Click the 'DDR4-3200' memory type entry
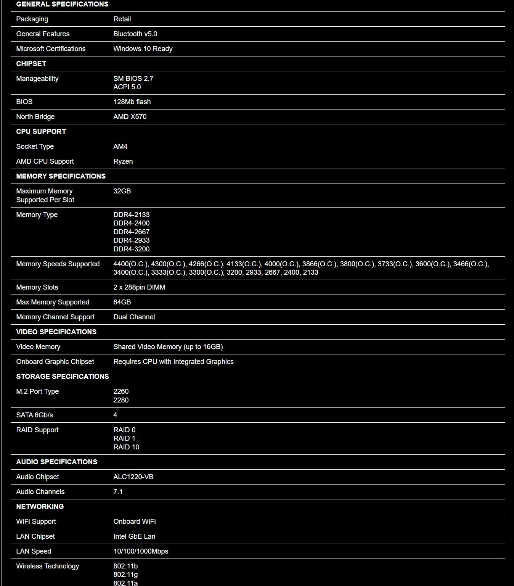514x586 pixels. click(131, 249)
